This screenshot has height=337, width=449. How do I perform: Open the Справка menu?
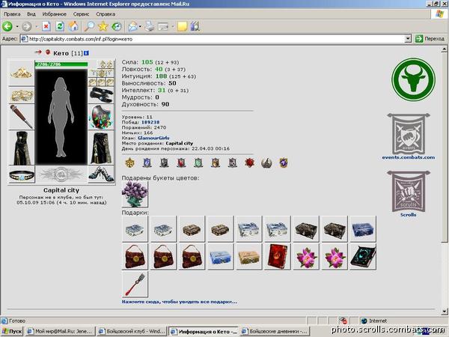[x=106, y=14]
